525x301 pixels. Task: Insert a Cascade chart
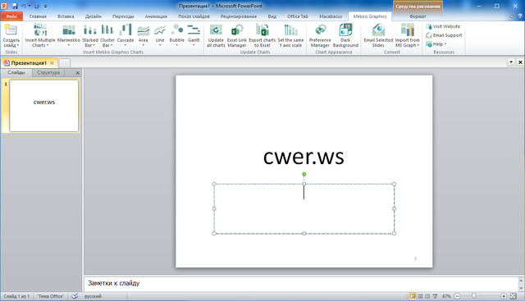(126, 35)
